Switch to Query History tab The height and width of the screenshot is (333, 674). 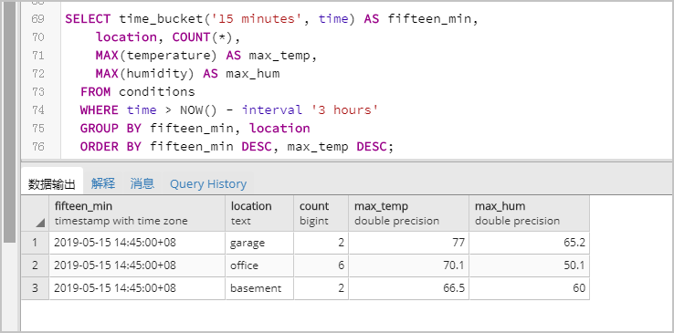pos(208,184)
